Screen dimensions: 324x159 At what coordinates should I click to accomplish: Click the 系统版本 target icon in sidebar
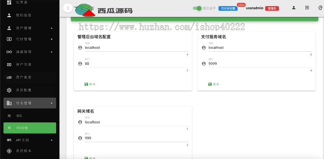(9, 151)
